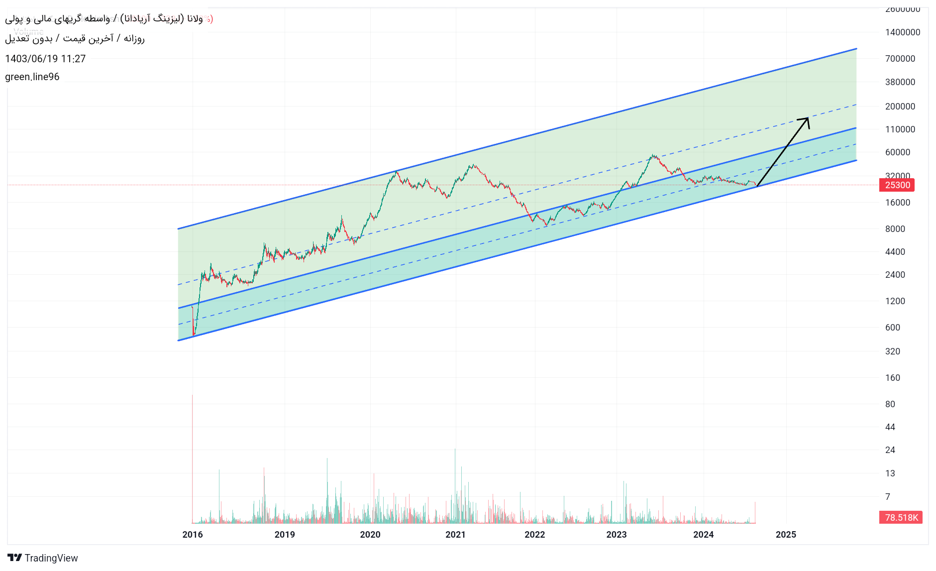Click the 80 price axis label
This screenshot has height=571, width=936.
tap(890, 404)
